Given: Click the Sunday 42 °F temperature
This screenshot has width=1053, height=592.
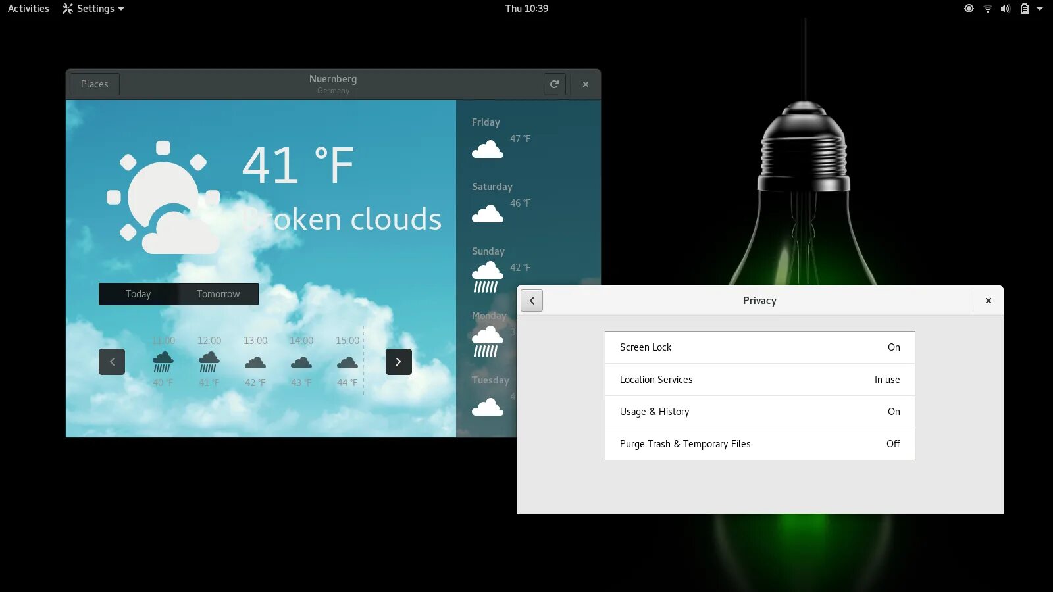Looking at the screenshot, I should 520,268.
